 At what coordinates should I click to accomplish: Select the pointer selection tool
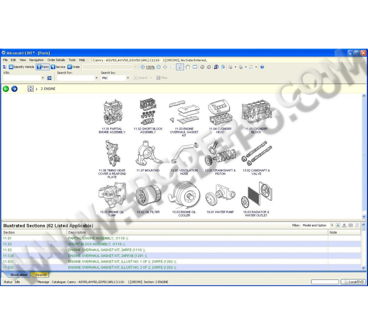click(180, 67)
